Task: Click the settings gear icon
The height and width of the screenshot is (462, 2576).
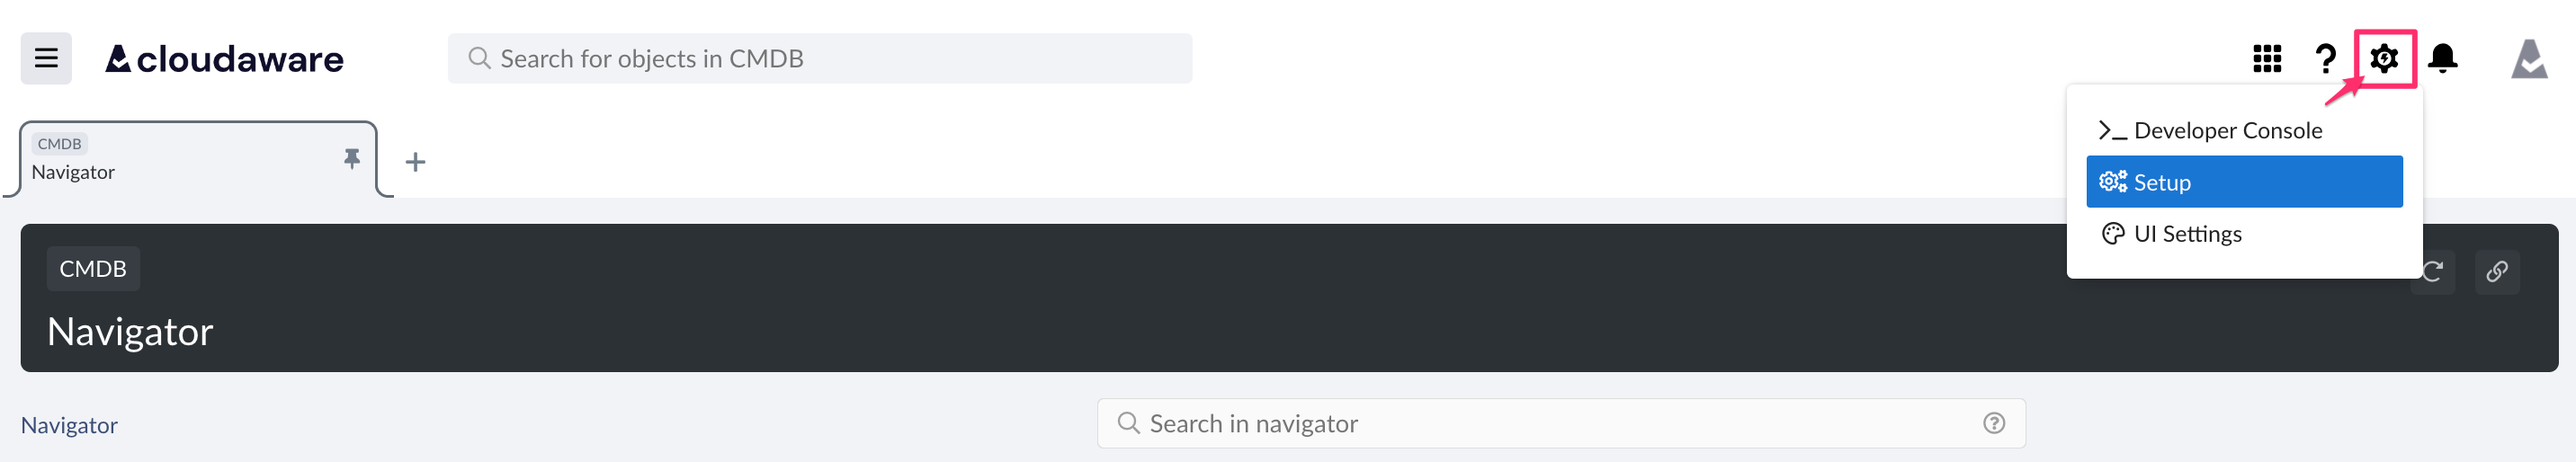Action: click(2384, 59)
